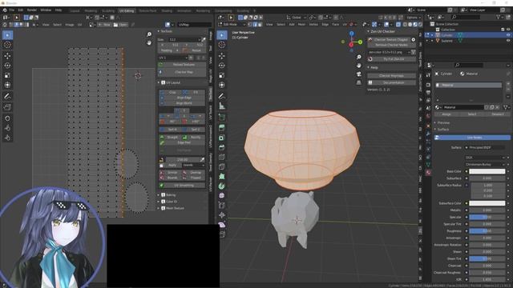Open the Christensen-Burley subsurface method dropdown
This screenshot has width=513, height=288.
pyautogui.click(x=485, y=164)
